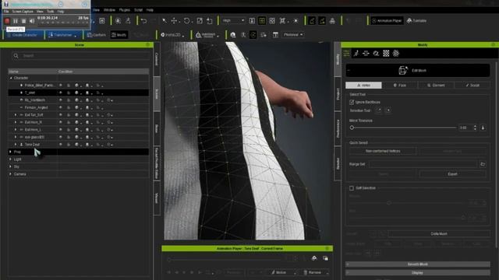Viewport: 499px width, 280px height.
Task: Toggle lock icon on T_shirt row
Action: [x=69, y=93]
